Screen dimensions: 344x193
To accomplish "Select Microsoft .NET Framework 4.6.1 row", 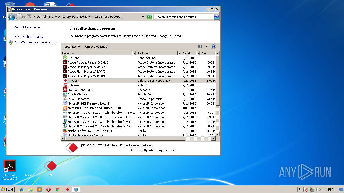I will (138, 103).
